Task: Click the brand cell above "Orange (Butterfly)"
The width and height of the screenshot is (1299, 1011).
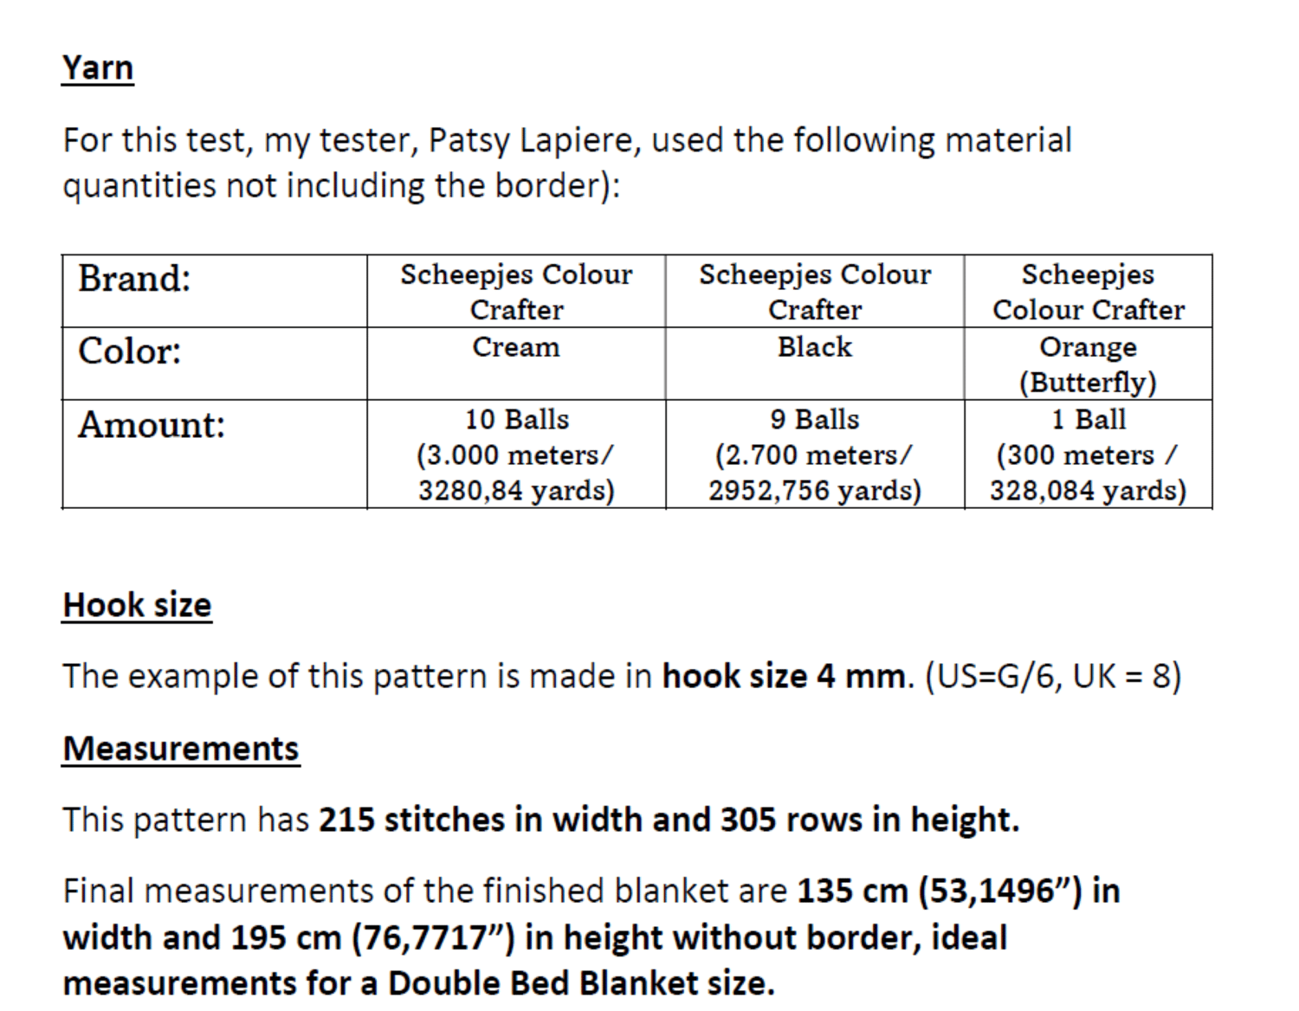Action: (x=1088, y=292)
